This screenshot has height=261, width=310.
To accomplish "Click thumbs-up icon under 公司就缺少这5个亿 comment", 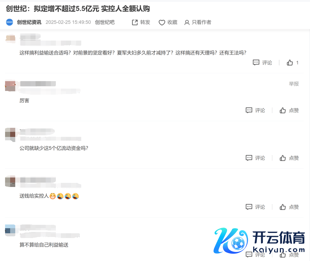I will click(x=283, y=158).
